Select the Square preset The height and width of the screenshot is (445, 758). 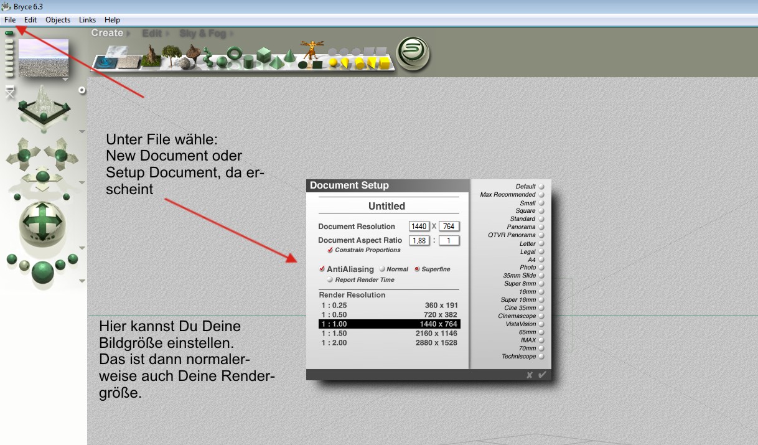tap(541, 211)
